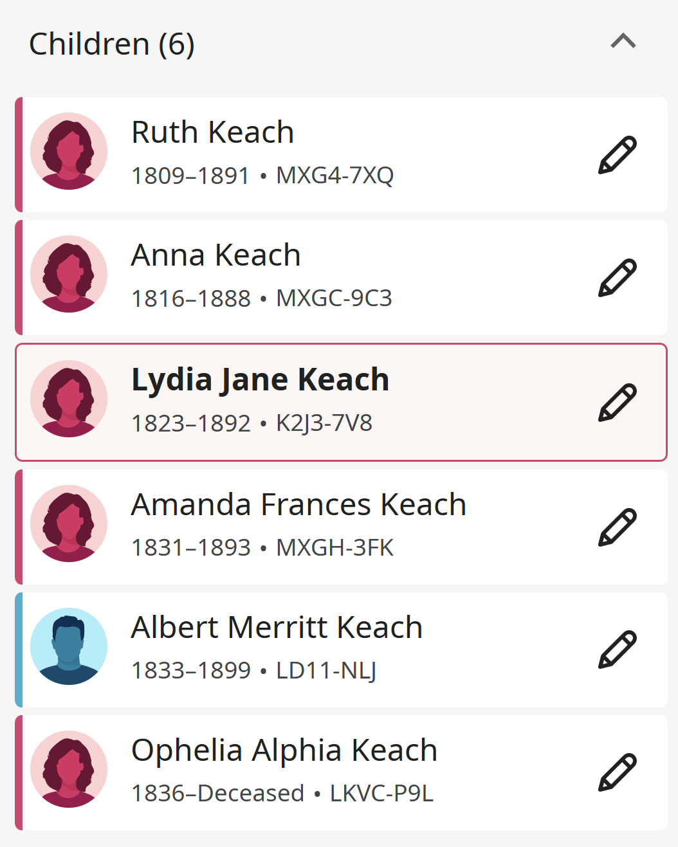Edit Ruth Keach with pencil icon
The width and height of the screenshot is (678, 847).
click(618, 155)
